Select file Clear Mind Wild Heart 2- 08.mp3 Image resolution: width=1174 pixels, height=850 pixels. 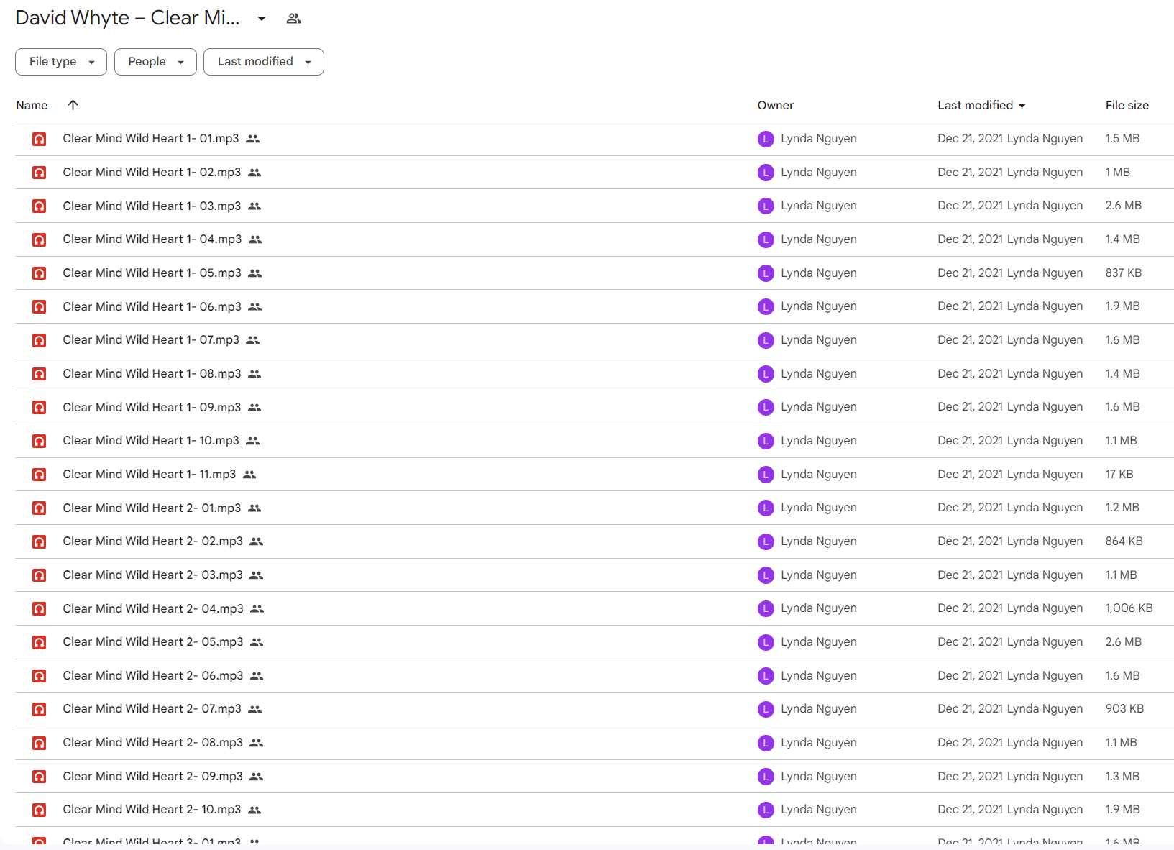595,743
